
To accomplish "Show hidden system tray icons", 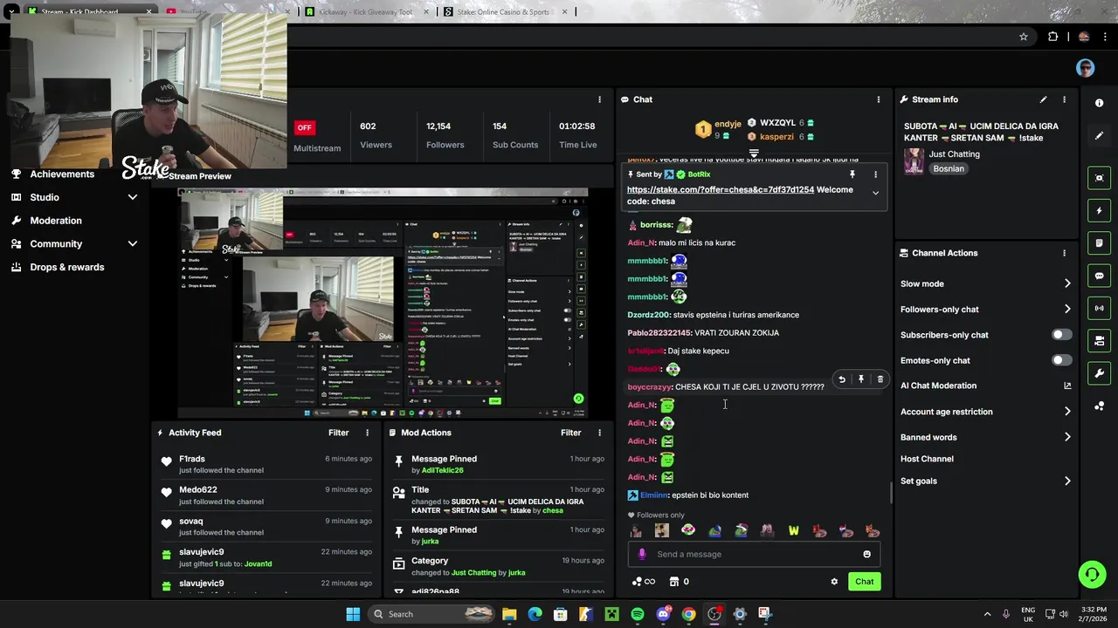I will [987, 614].
